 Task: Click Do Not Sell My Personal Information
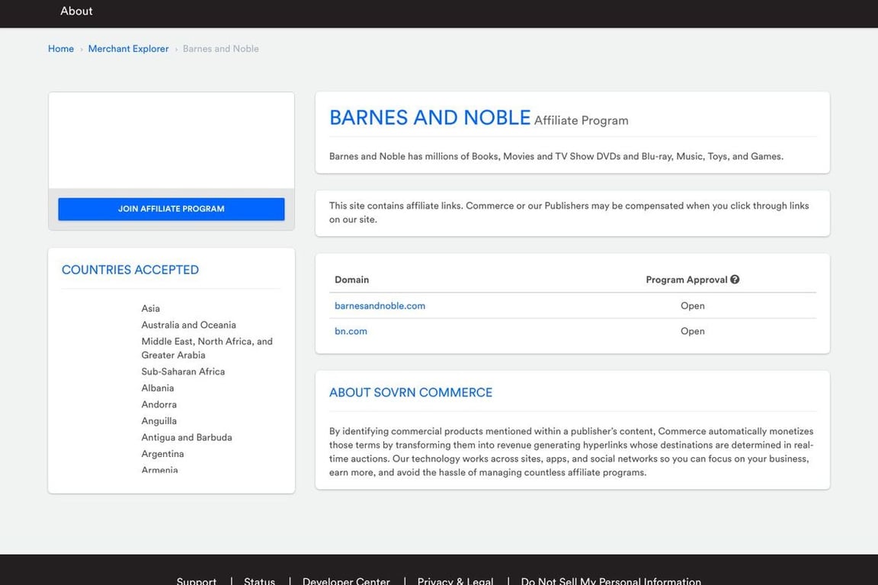[610, 580]
